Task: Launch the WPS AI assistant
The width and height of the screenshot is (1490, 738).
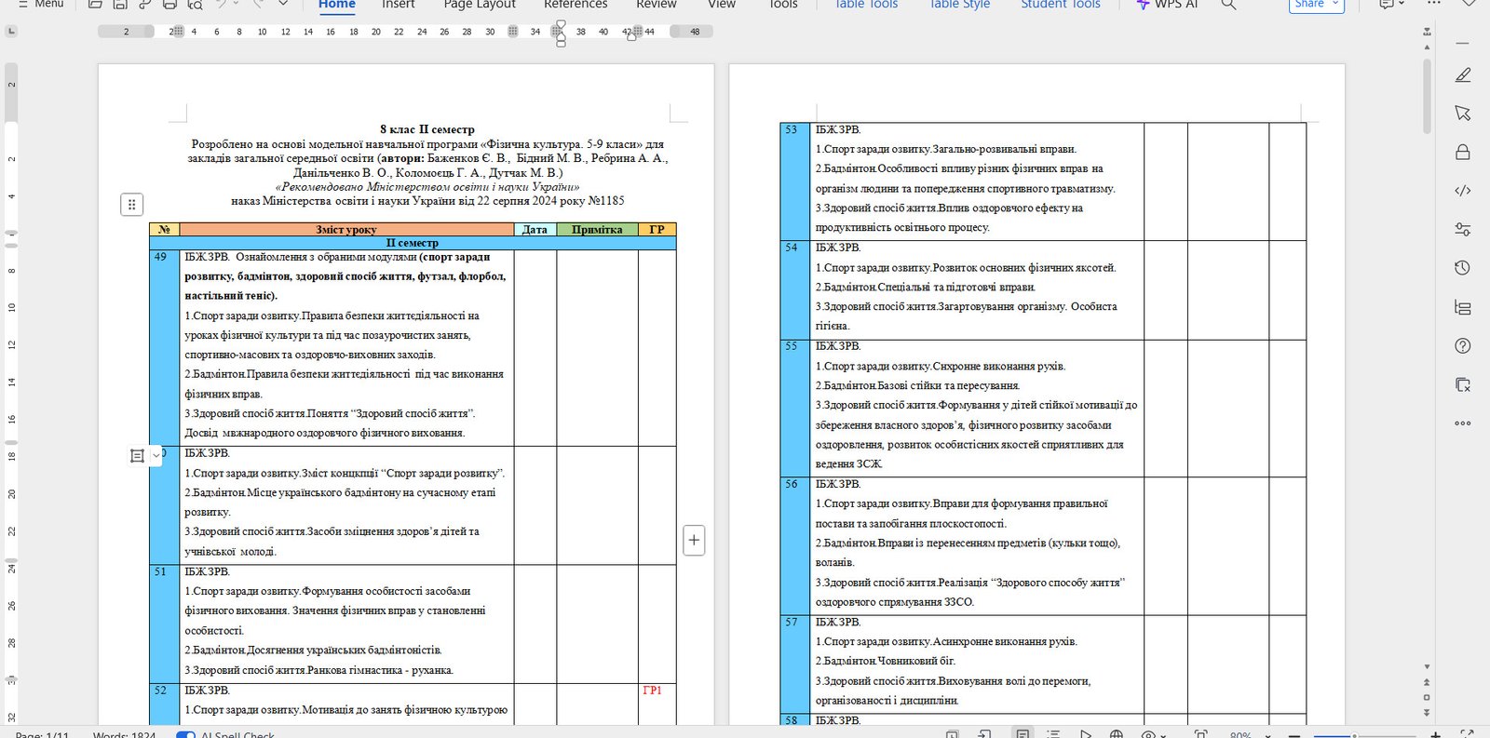Action: click(1167, 5)
